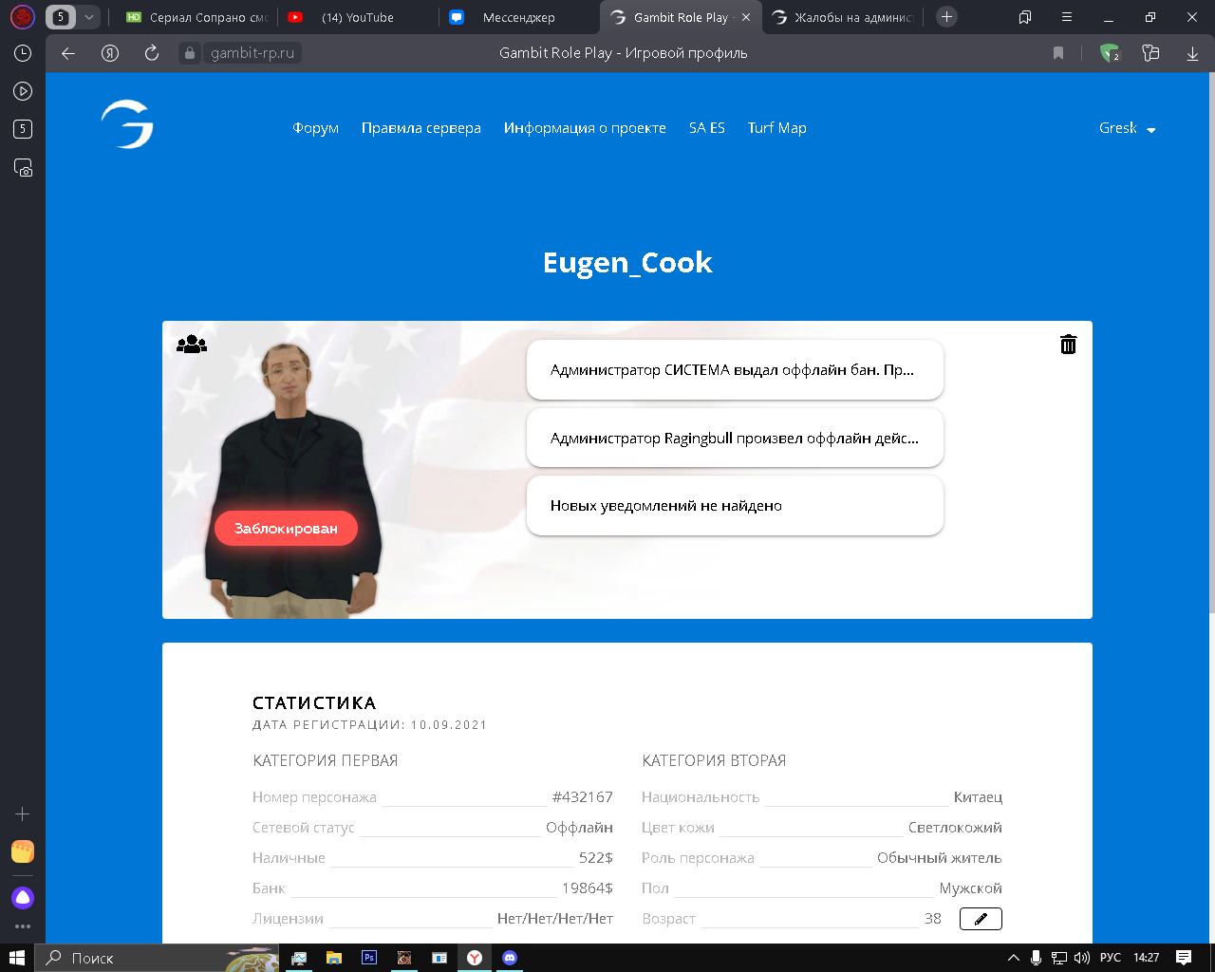Click the gambit-rp.ru address bar field
1215x972 pixels.
point(252,53)
